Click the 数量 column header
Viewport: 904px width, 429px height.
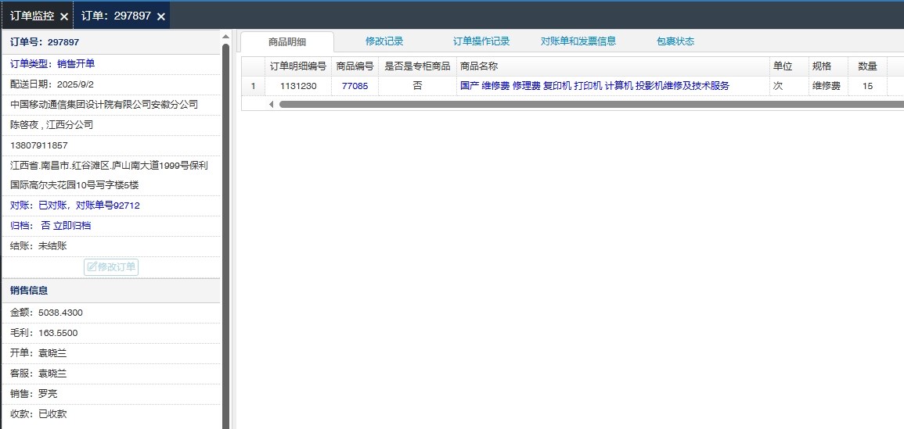[x=867, y=66]
